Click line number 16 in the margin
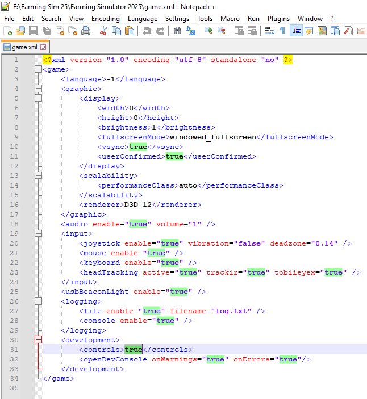 (15, 205)
